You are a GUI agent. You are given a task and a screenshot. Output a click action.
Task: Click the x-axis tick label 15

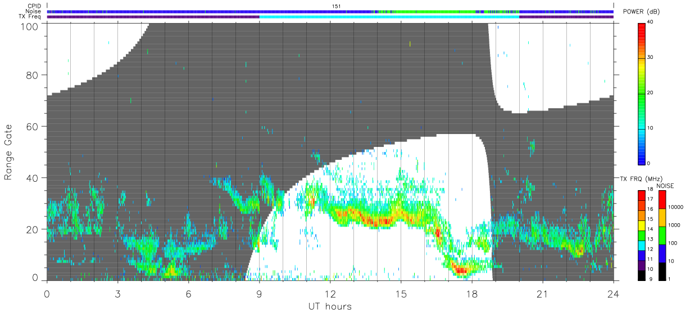pos(401,293)
